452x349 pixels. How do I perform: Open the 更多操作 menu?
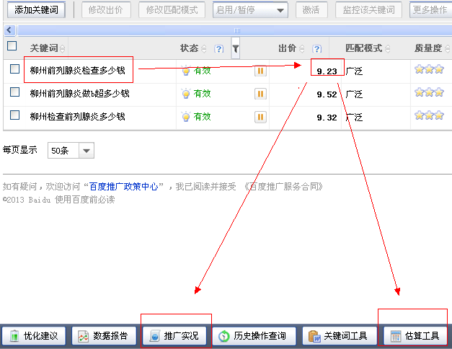point(430,10)
